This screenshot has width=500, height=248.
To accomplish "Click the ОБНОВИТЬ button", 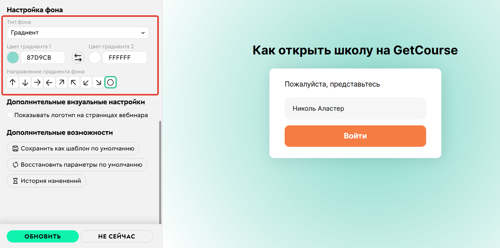I will pyautogui.click(x=42, y=236).
